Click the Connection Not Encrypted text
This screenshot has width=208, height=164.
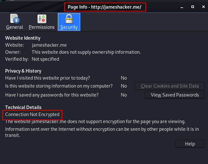coord(32,114)
